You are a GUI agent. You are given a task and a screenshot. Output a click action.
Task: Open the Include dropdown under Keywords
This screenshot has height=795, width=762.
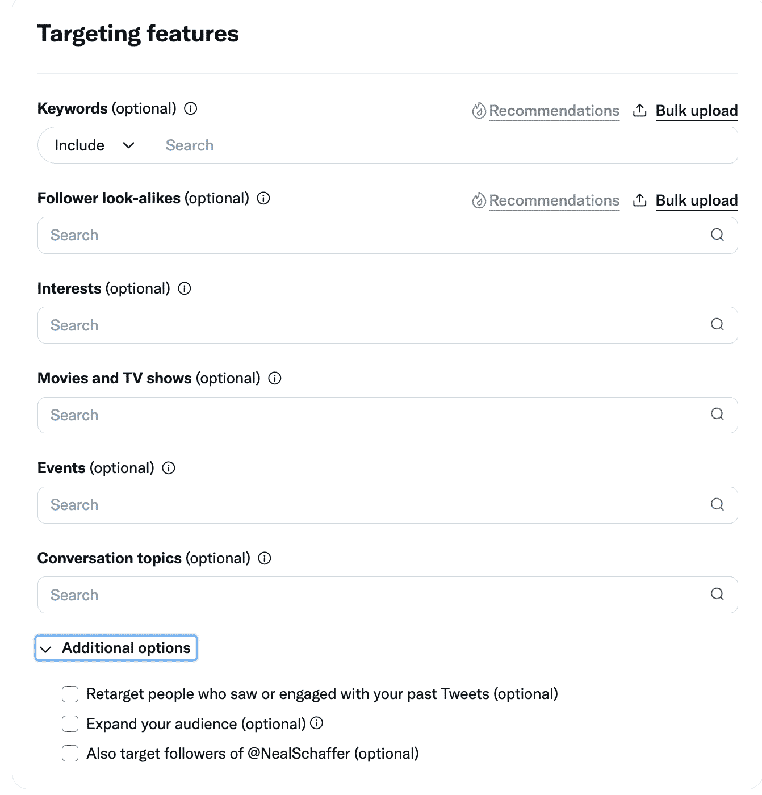[x=94, y=145]
